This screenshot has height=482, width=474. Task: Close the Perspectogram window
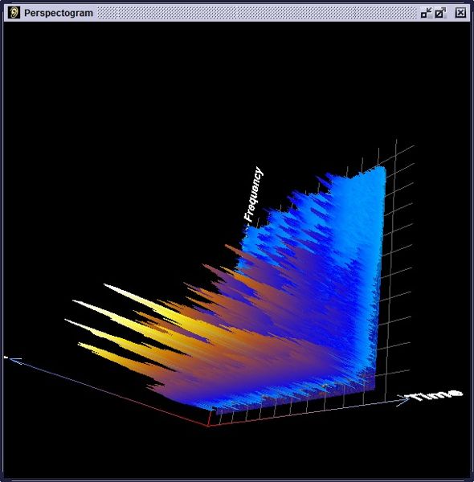coord(460,13)
